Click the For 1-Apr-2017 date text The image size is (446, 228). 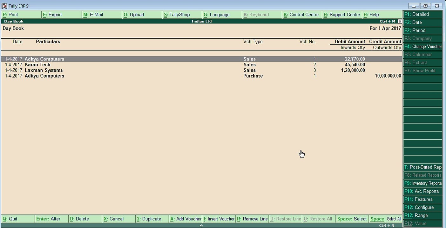(x=385, y=28)
